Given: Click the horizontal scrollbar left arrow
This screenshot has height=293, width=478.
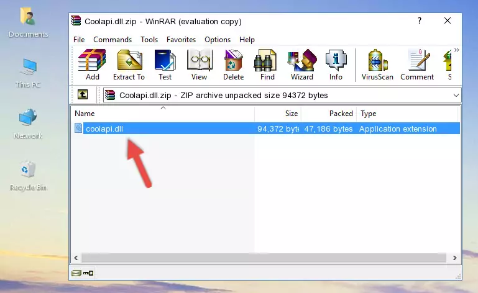Looking at the screenshot, I should tap(76, 258).
